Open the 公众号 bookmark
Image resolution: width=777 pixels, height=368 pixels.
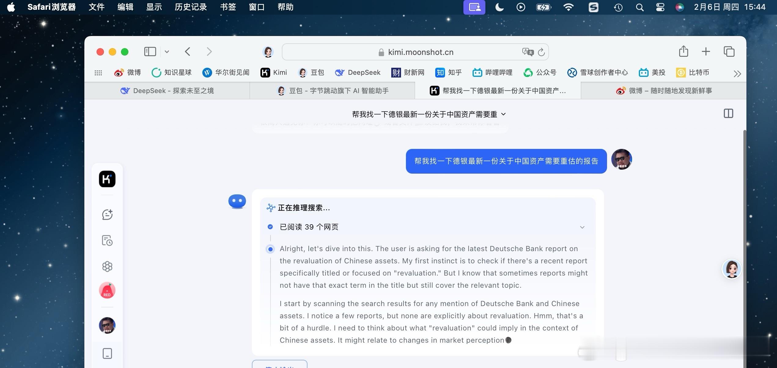coord(540,73)
